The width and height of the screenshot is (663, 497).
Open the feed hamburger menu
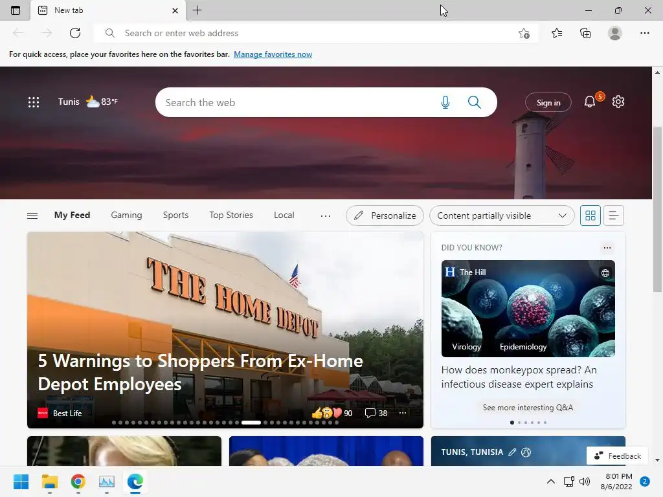pos(32,215)
